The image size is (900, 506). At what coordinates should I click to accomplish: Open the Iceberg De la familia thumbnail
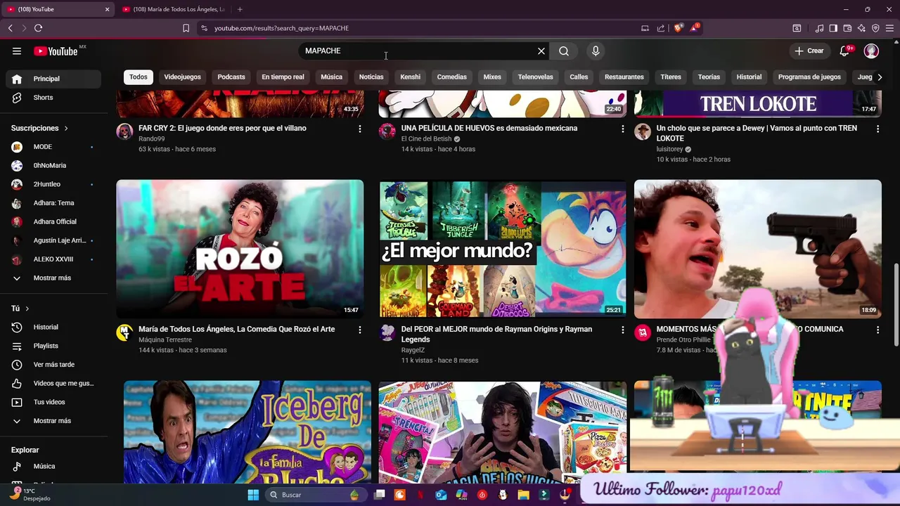(247, 432)
